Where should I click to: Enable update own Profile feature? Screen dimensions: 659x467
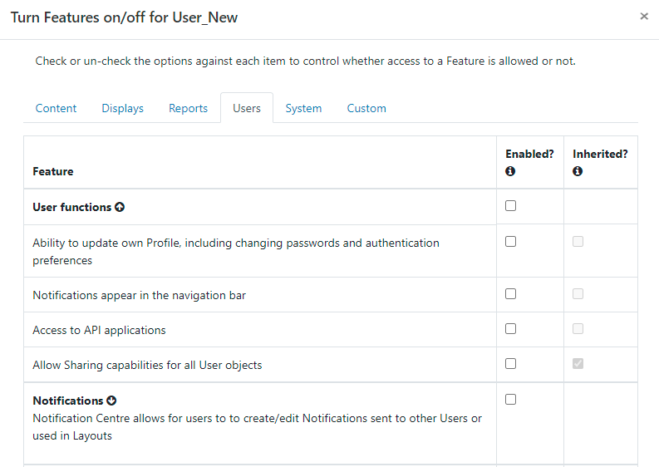pos(510,241)
